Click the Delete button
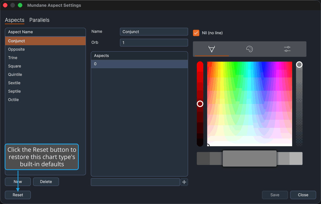Image resolution: width=321 pixels, height=204 pixels. (46, 182)
